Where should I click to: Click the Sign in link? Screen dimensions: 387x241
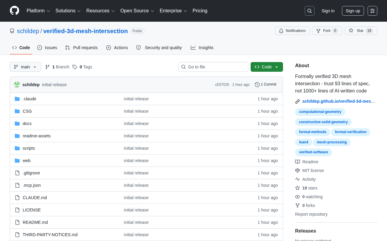pyautogui.click(x=328, y=11)
